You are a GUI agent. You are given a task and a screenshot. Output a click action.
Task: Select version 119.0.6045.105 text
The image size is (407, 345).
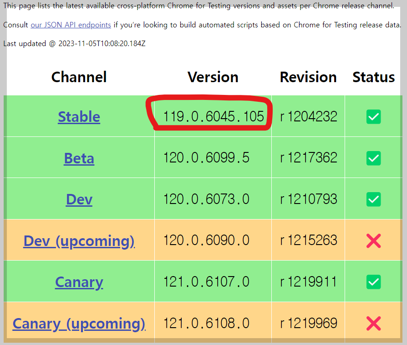[x=214, y=116]
